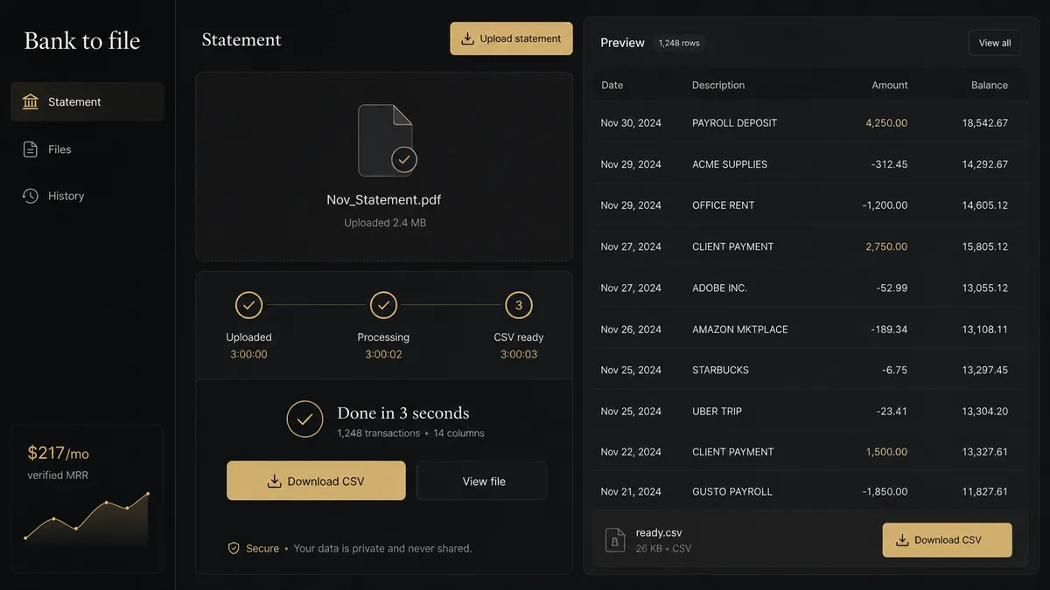Click the 11,827.61 balance cell

[x=985, y=491]
